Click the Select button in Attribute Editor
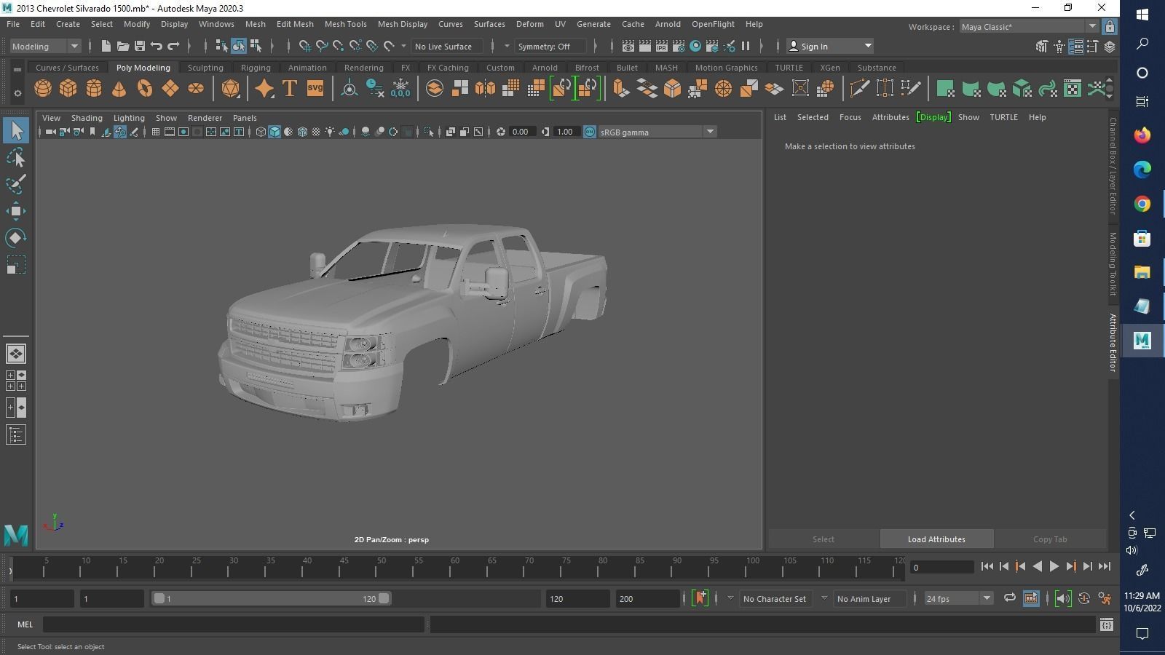1165x655 pixels. tap(824, 539)
